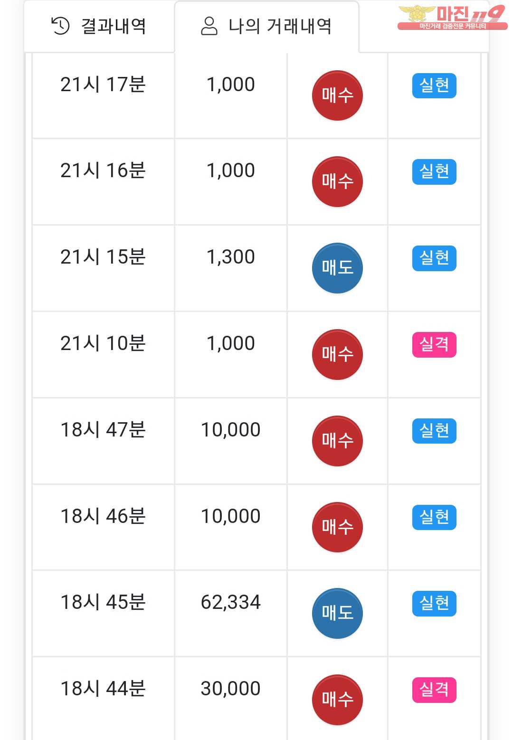Screen dimensions: 513x740
Task: Click red 매수 circle for 18시 44분
Action: [337, 700]
